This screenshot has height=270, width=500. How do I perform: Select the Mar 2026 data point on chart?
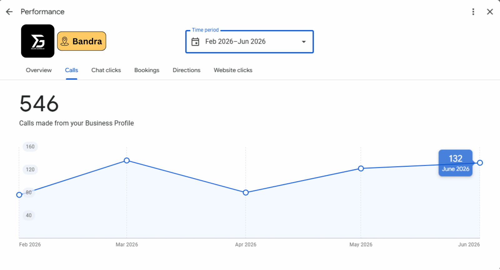click(127, 160)
